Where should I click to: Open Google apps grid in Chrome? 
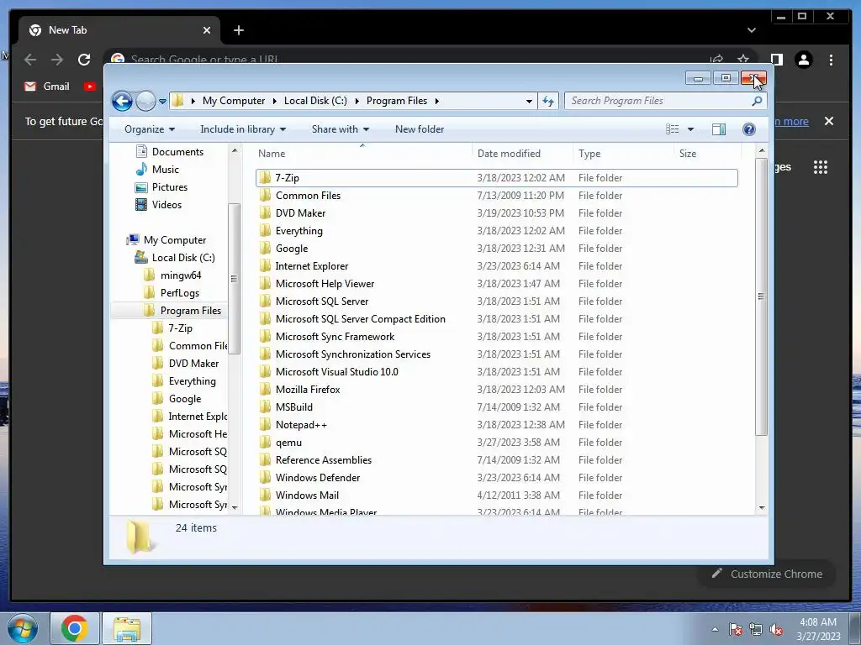(821, 167)
